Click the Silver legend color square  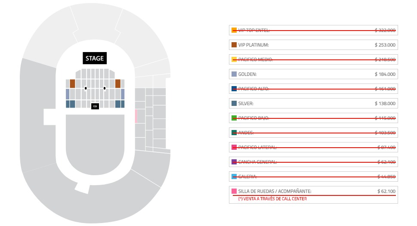(234, 103)
